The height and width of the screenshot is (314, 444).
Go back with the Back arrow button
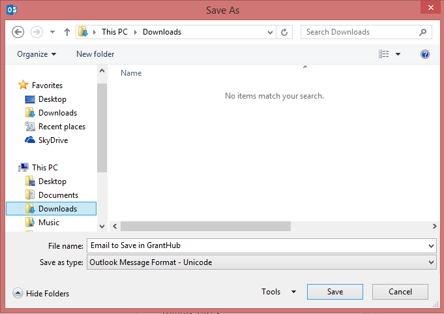tap(18, 32)
